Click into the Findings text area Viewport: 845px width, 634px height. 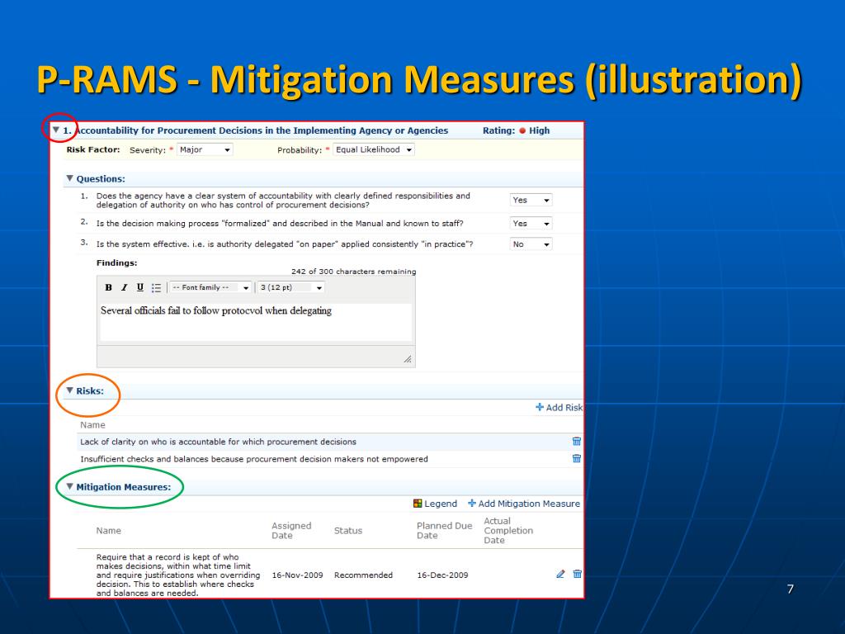tap(256, 322)
